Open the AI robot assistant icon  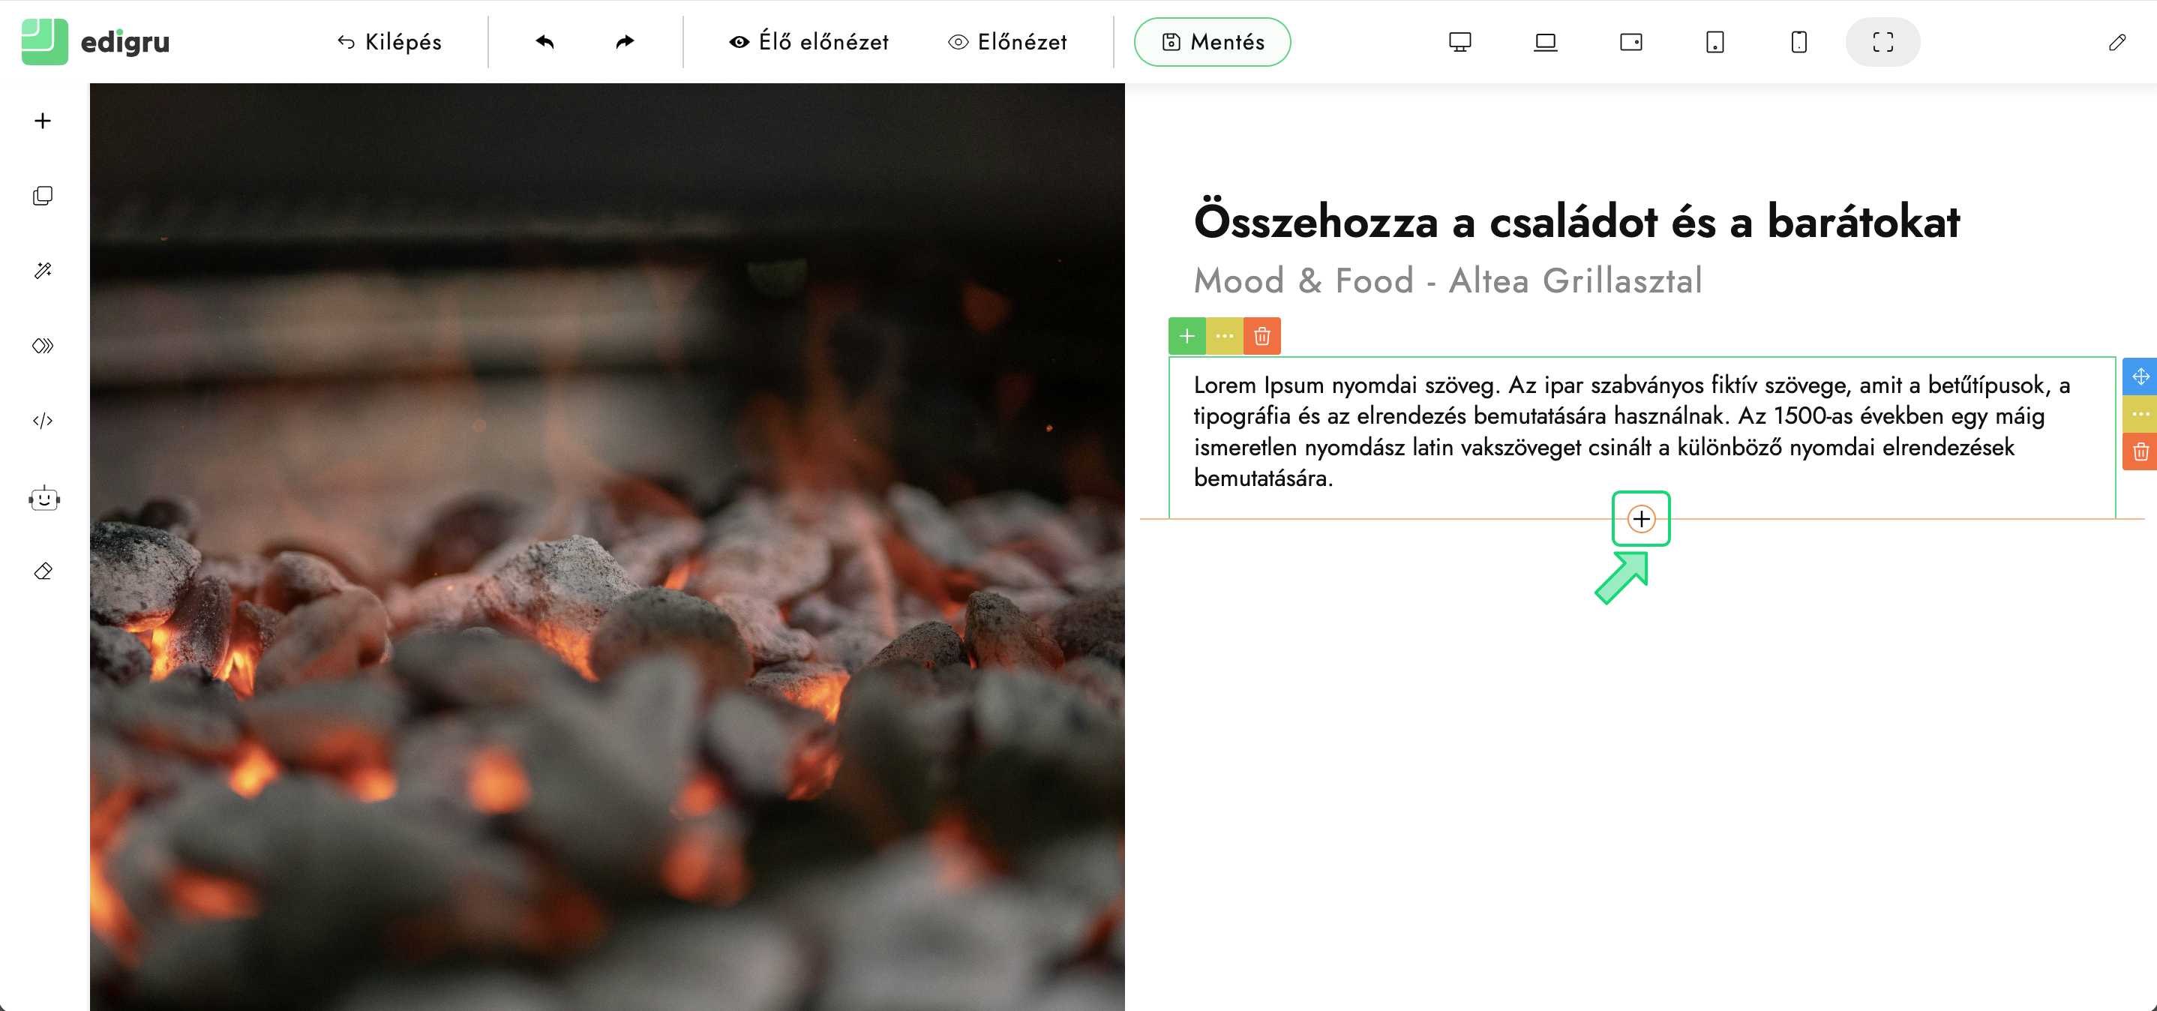(x=43, y=499)
